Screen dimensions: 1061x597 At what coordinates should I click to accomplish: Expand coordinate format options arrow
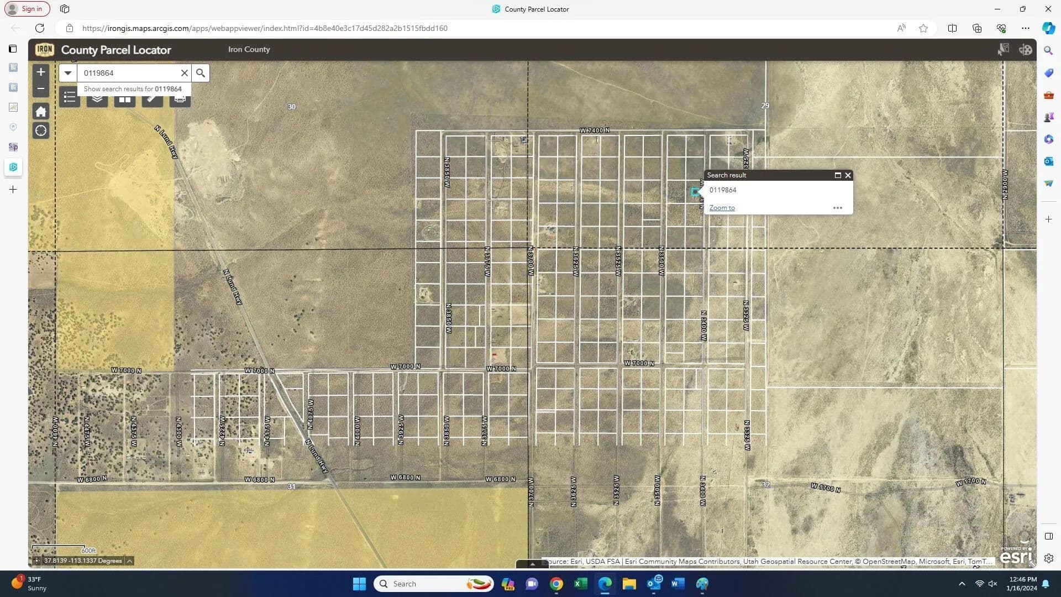point(129,561)
